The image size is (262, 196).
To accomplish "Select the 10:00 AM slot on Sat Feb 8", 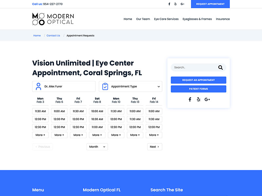I will (x=97, y=111).
